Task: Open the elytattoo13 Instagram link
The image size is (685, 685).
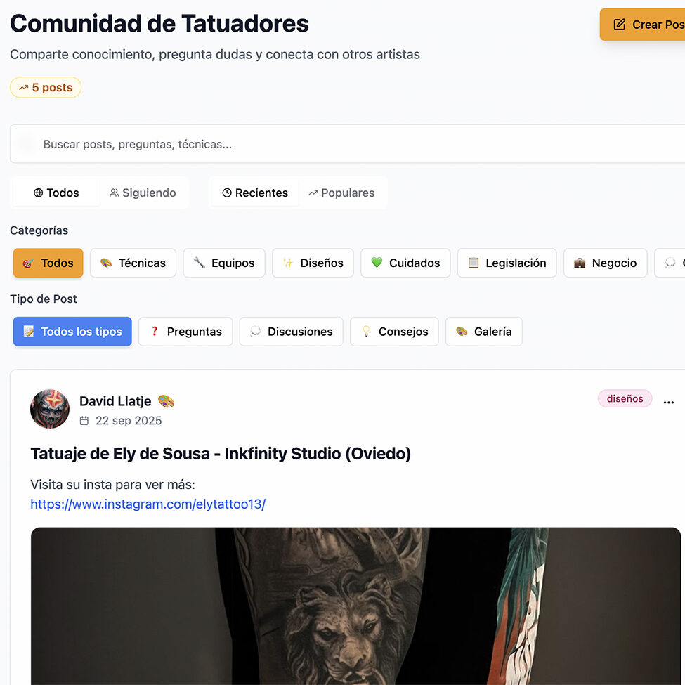Action: [148, 504]
